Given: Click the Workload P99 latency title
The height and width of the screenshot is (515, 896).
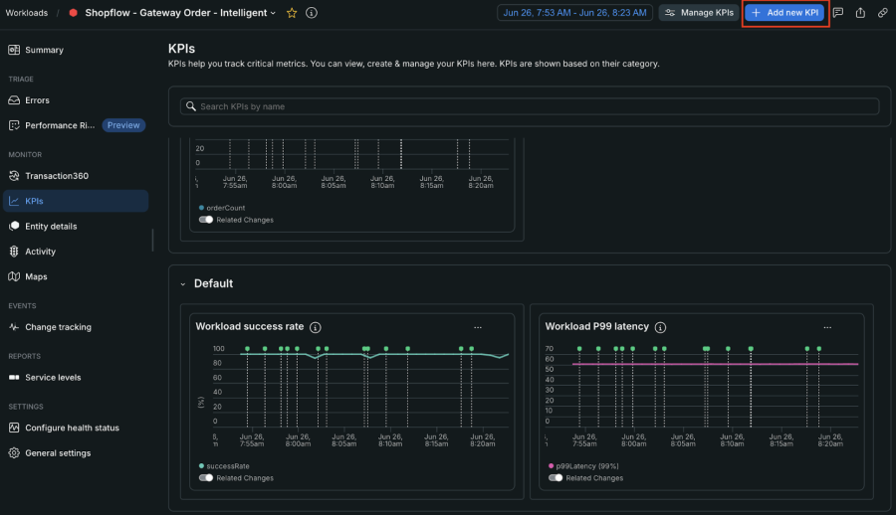Looking at the screenshot, I should (x=597, y=326).
